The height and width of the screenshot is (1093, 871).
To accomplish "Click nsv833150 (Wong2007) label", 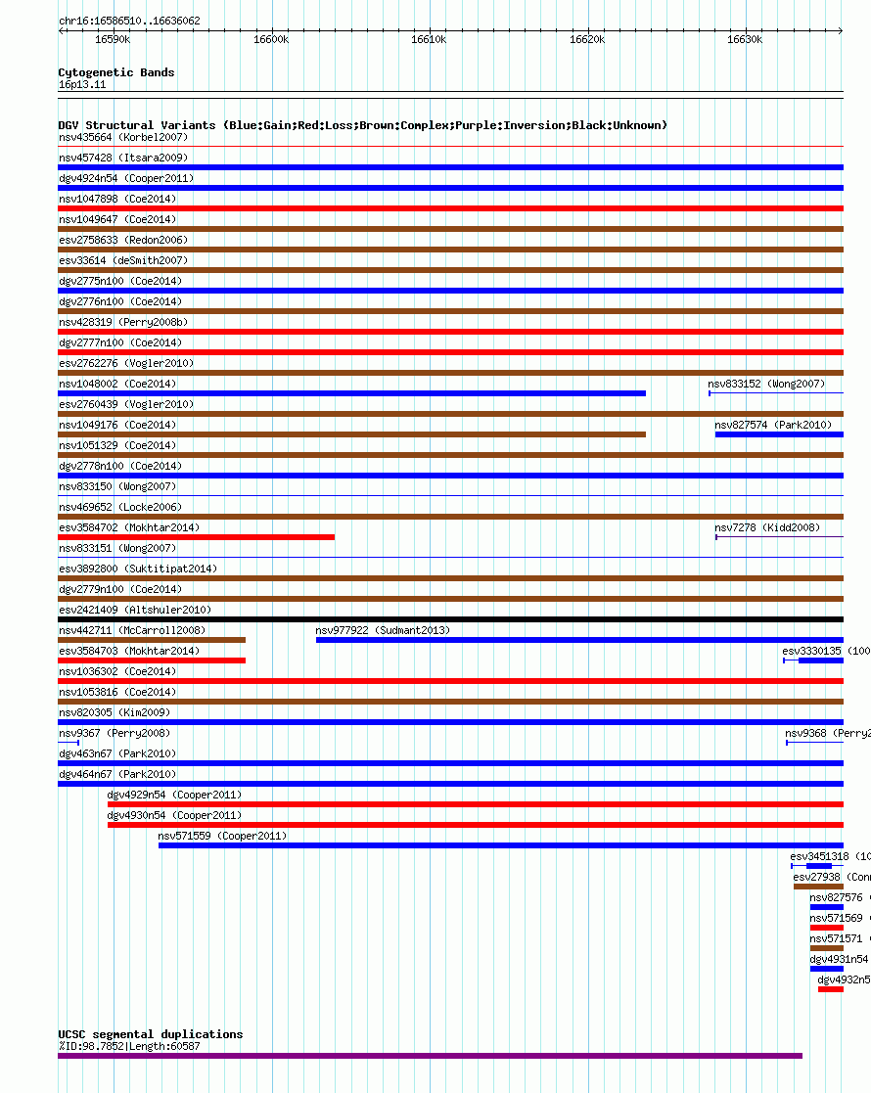I will pos(117,486).
